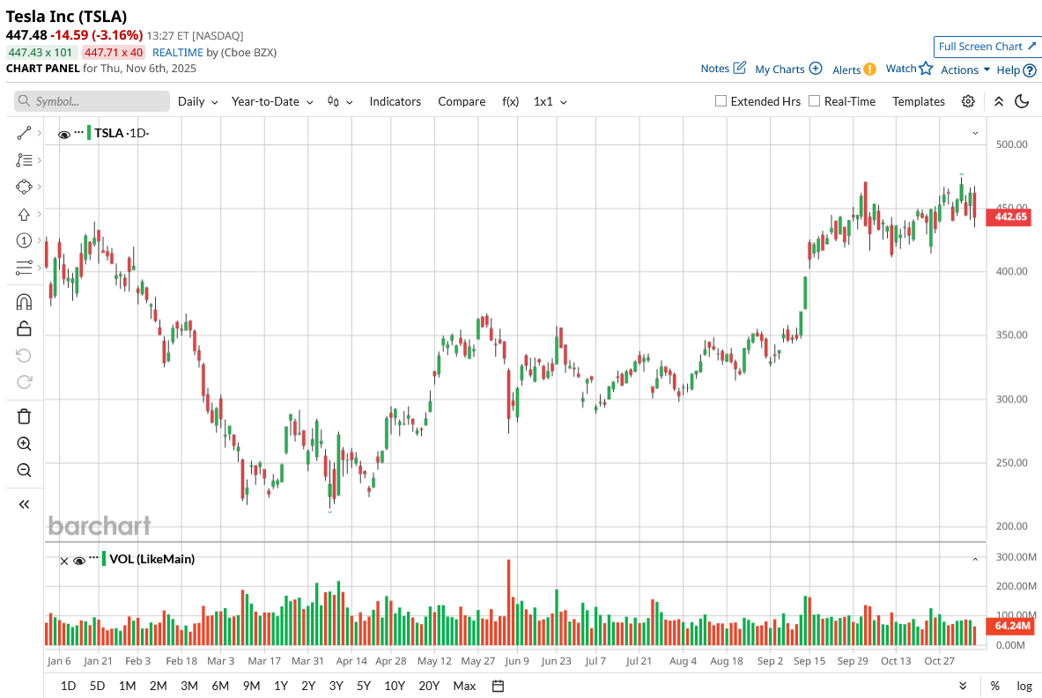Open the Compare menu
The height and width of the screenshot is (698, 1042).
[462, 101]
